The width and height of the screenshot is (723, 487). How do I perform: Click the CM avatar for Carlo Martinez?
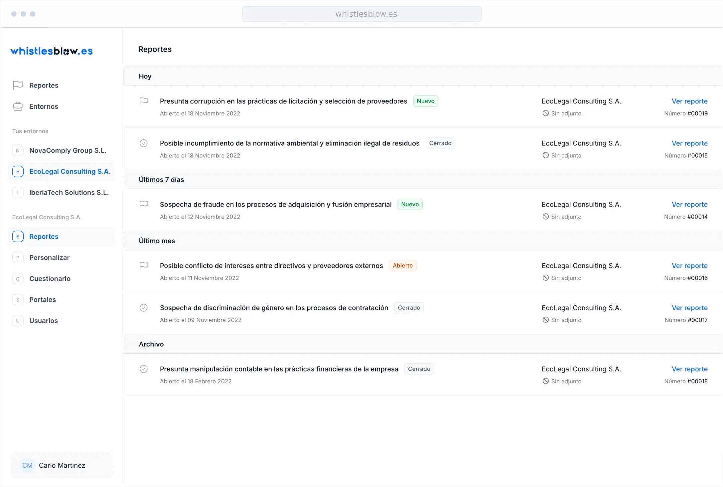click(27, 465)
